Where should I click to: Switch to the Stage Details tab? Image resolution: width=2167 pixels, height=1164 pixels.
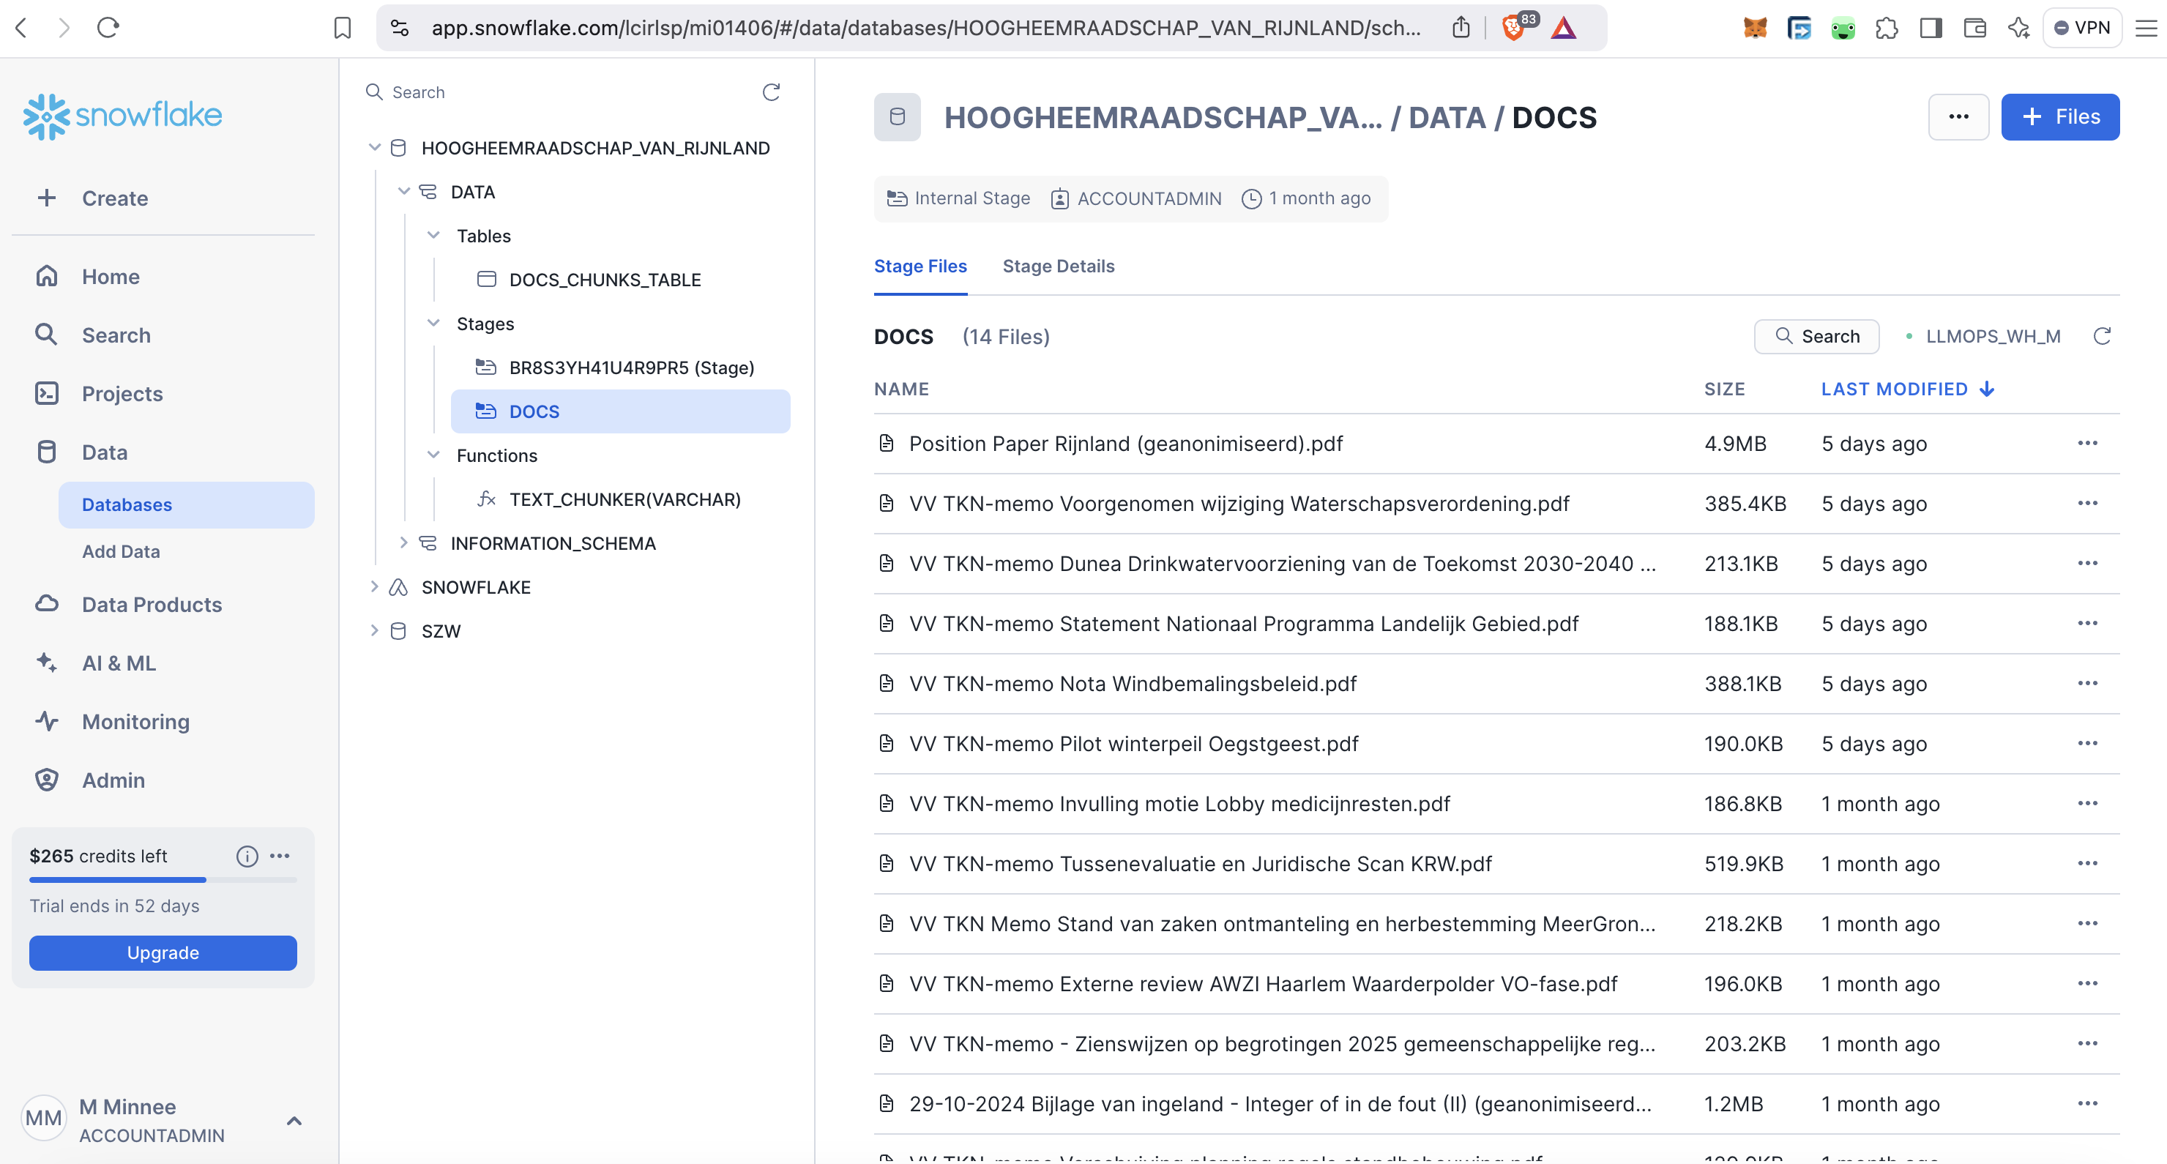[x=1057, y=266]
